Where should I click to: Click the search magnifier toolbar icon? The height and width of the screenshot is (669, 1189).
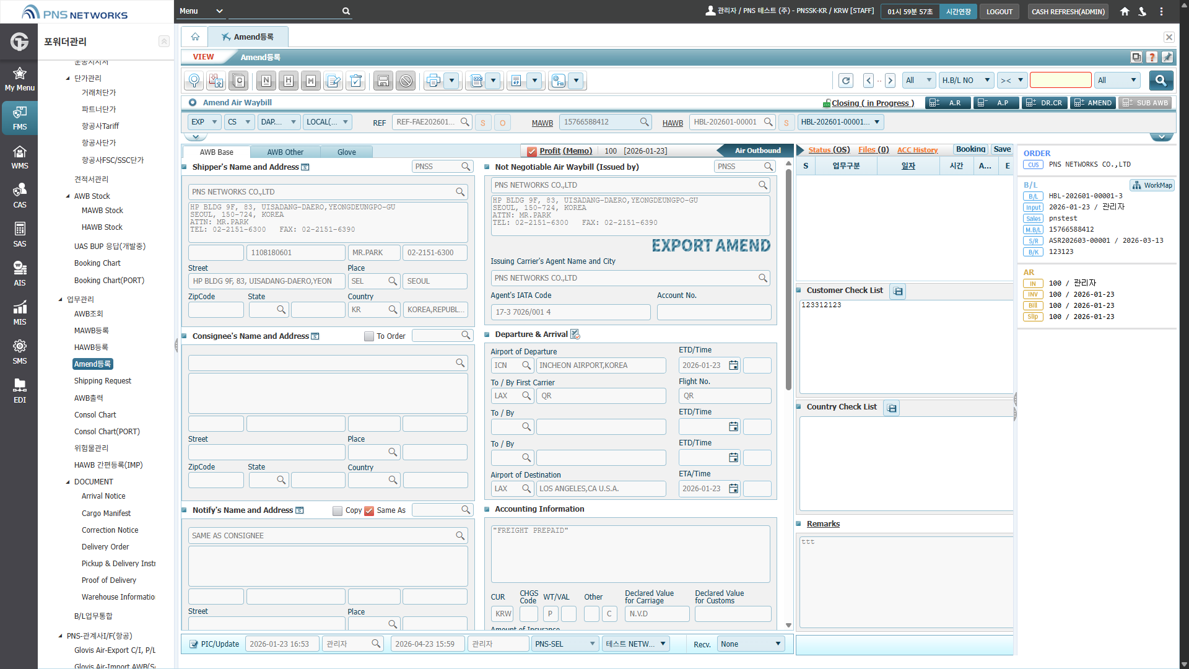pos(194,81)
